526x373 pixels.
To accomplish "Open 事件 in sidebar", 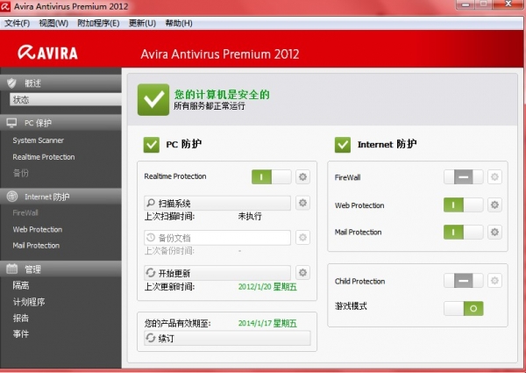I will 21,334.
